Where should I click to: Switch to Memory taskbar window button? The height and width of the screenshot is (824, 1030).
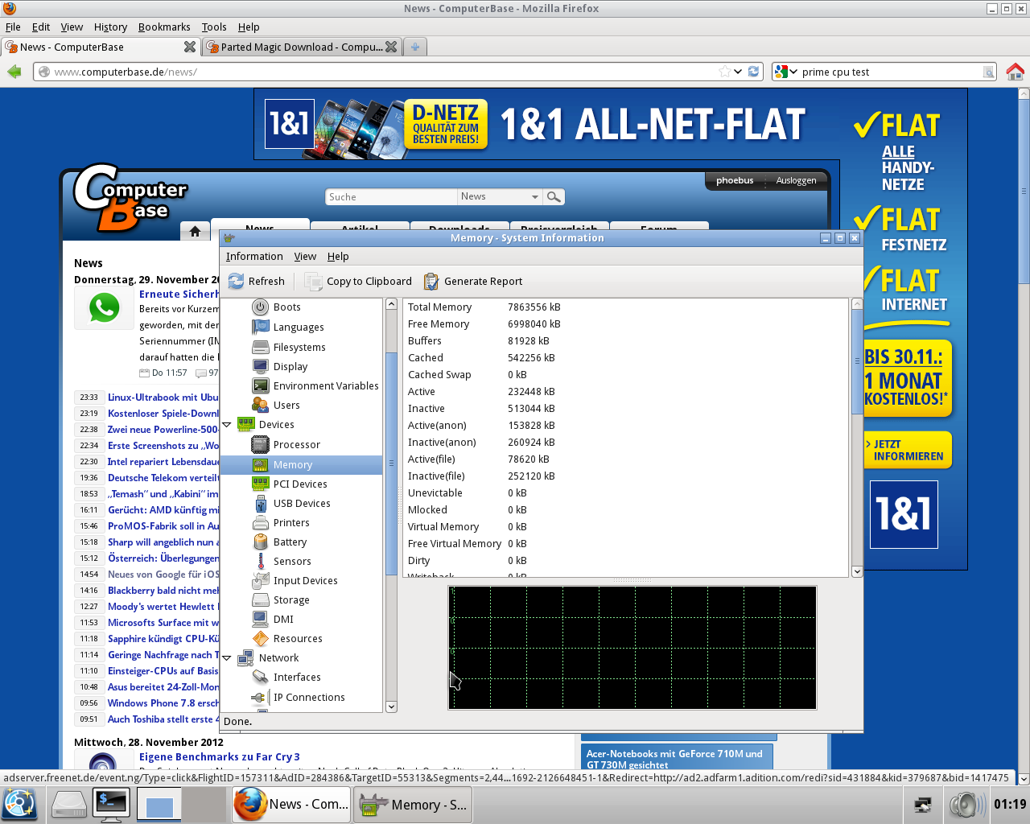click(412, 805)
